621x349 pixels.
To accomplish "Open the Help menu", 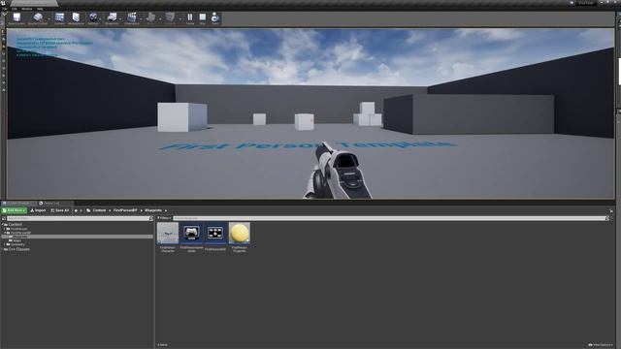I will (x=40, y=9).
